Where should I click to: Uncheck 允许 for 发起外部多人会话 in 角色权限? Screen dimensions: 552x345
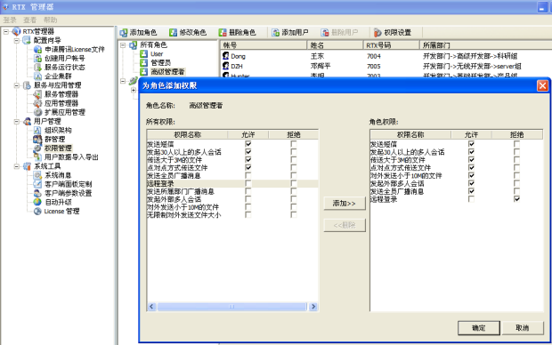point(471,183)
